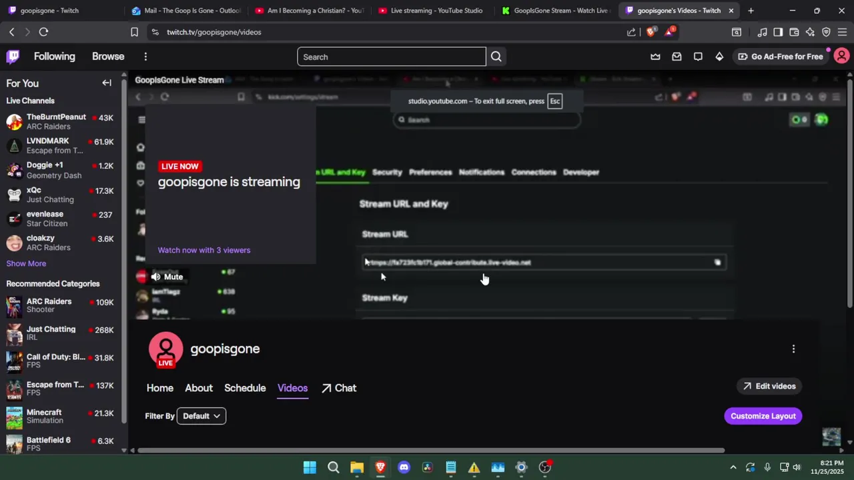This screenshot has width=854, height=480.
Task: Show hidden system tray icons
Action: coord(733,467)
